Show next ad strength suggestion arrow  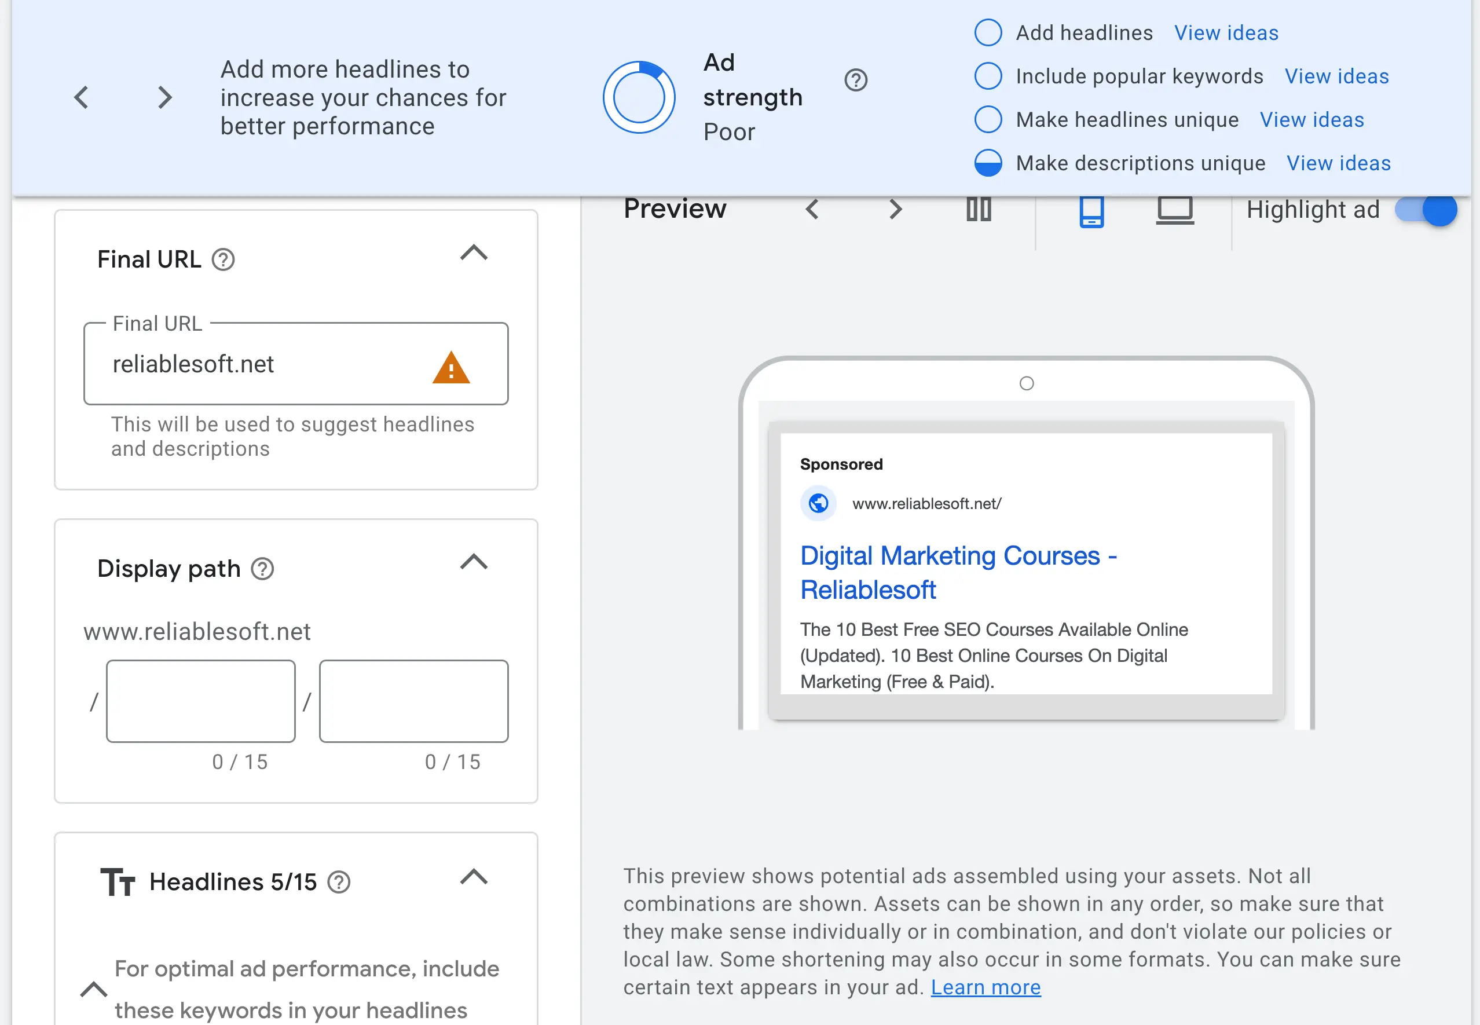165,98
